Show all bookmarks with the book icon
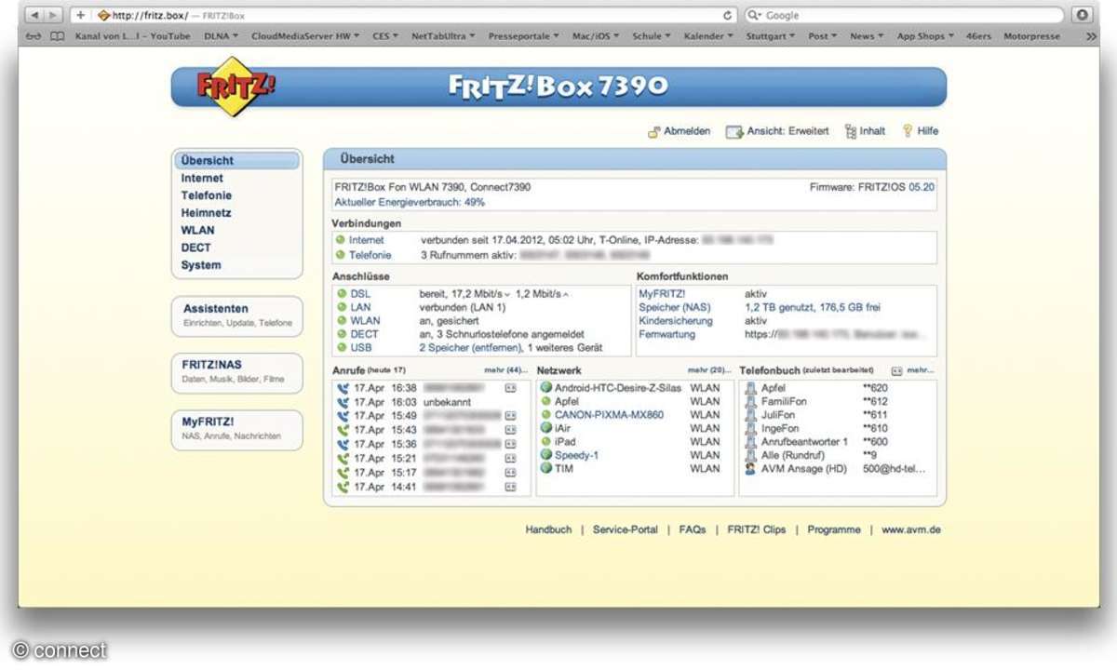The height and width of the screenshot is (670, 1117). [58, 36]
